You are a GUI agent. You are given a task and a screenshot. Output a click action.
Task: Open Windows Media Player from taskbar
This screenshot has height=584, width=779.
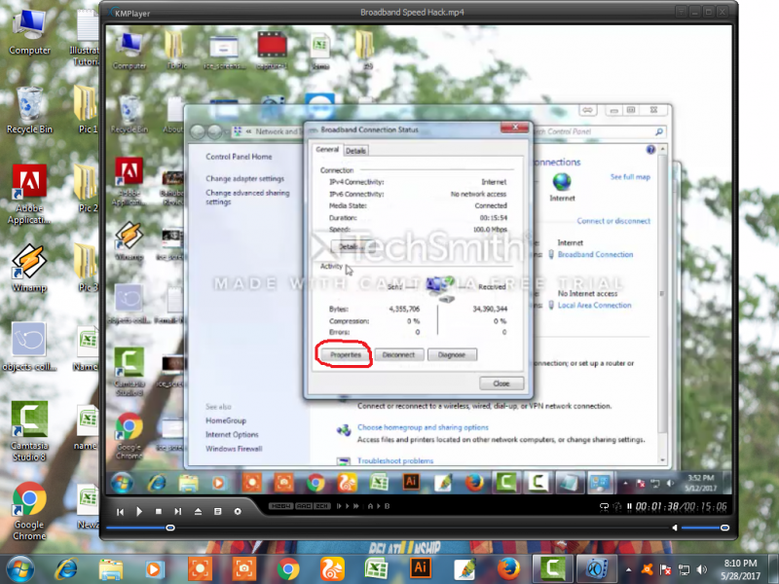tap(154, 569)
